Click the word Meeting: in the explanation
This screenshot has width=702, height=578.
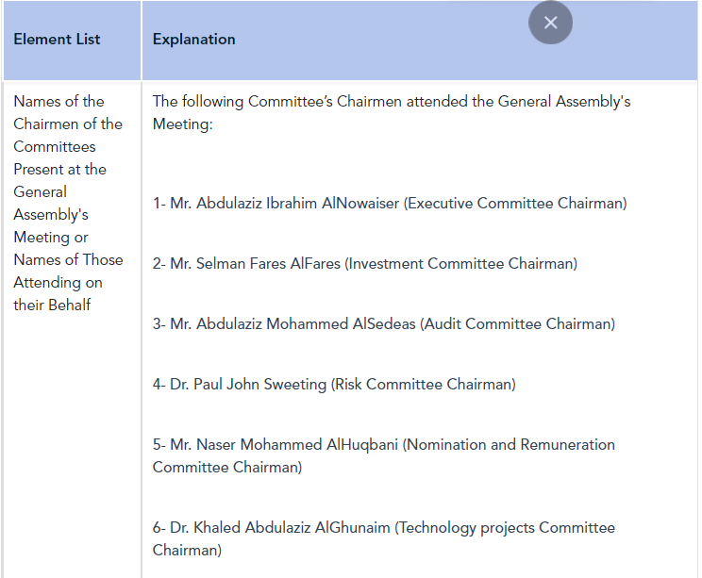pyautogui.click(x=183, y=124)
